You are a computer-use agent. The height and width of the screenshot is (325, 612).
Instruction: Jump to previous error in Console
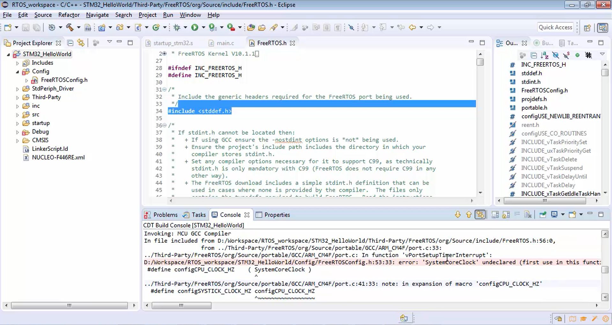tap(468, 215)
